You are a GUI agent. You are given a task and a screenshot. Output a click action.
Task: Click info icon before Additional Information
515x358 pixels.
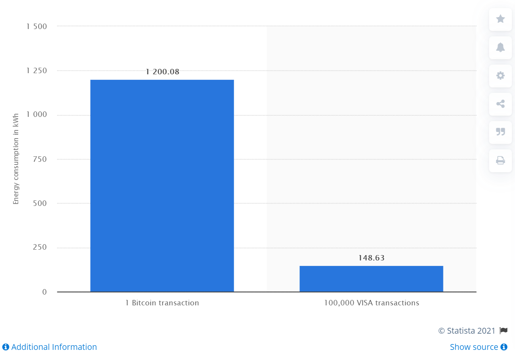pos(5,347)
